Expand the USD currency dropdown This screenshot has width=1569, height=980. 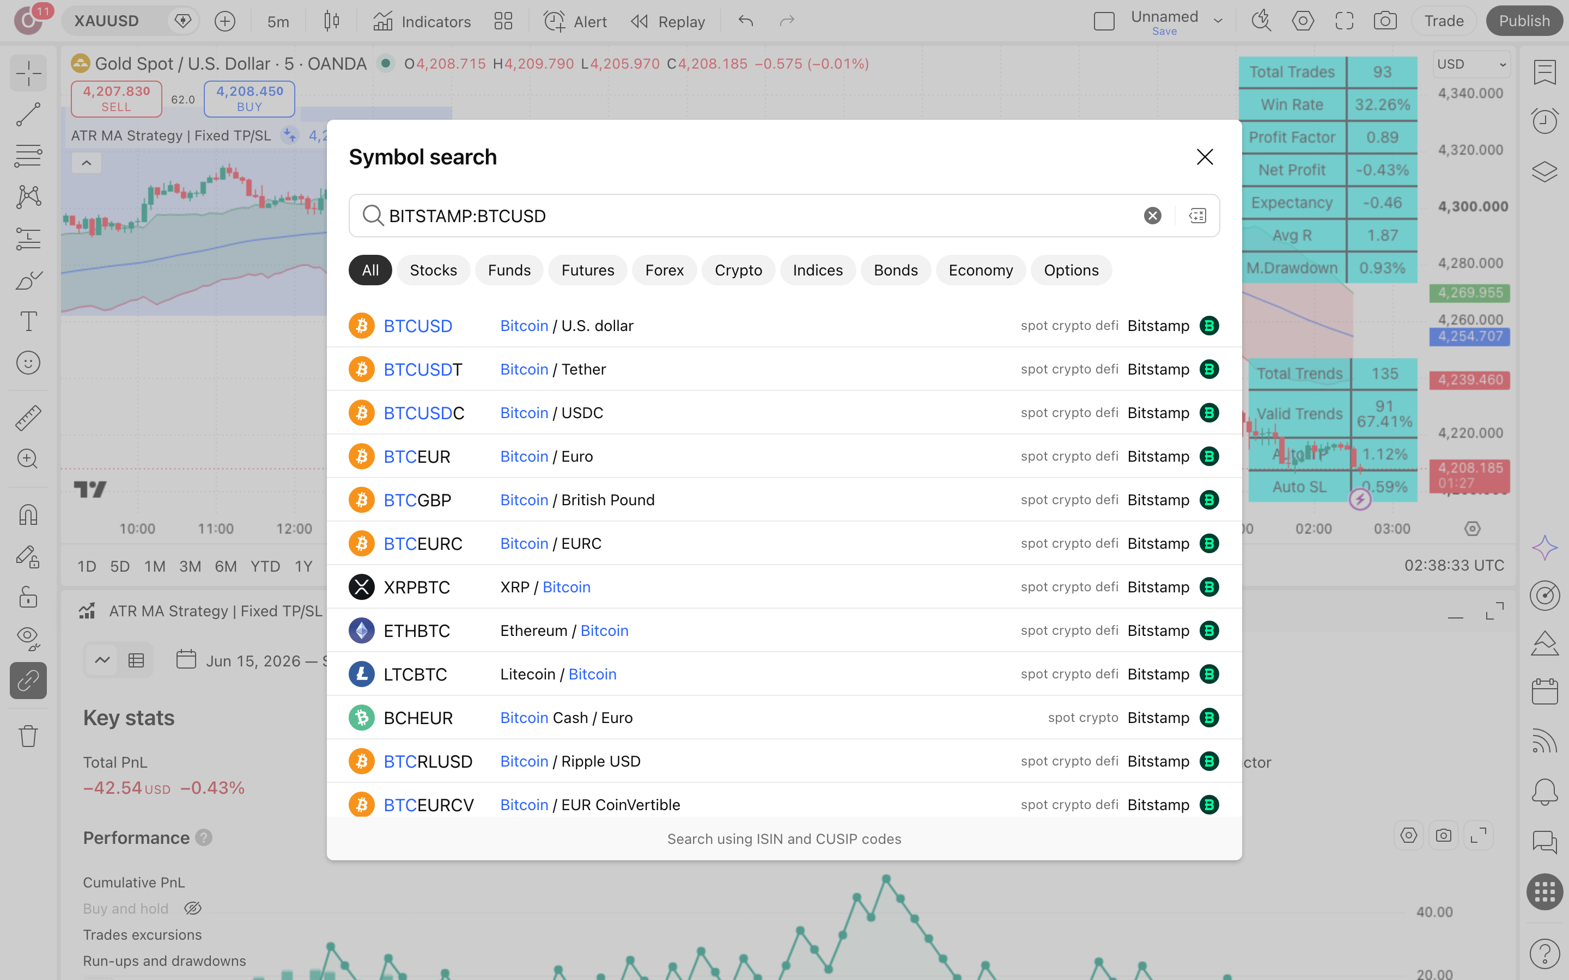click(x=1471, y=64)
